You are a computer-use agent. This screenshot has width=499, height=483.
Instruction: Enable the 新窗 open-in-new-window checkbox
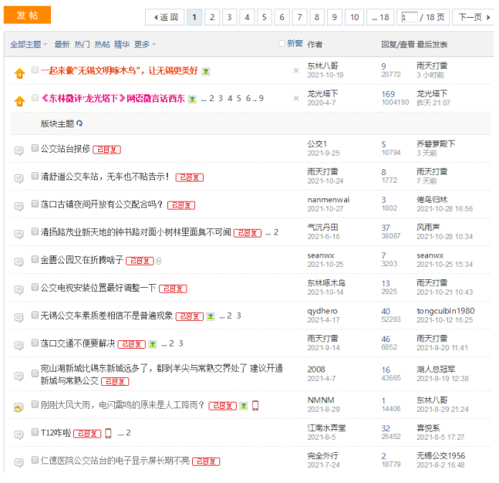pos(282,44)
